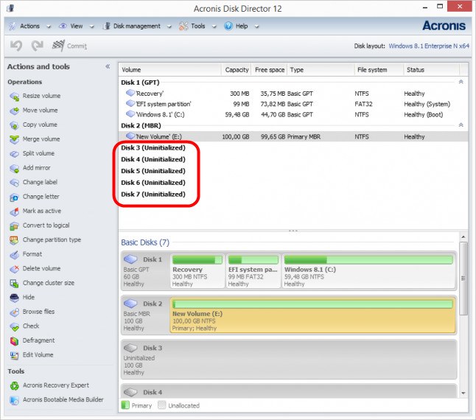Select Disk 3 (Uninitialized) in the list
This screenshot has width=476, height=420.
[x=153, y=148]
